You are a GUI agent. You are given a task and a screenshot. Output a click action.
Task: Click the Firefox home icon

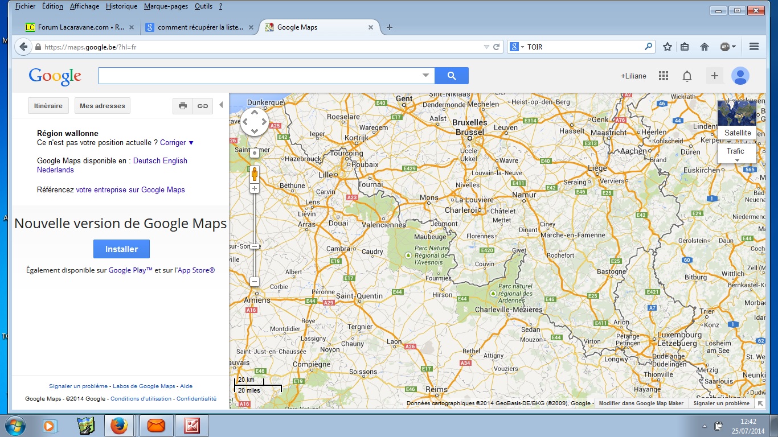[x=705, y=47]
